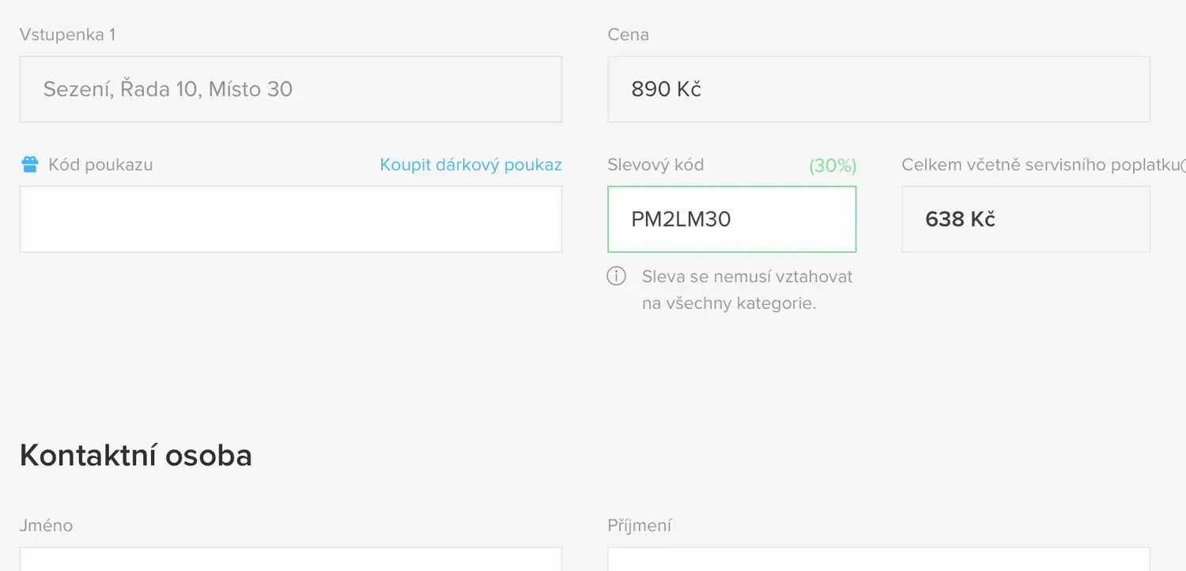This screenshot has height=571, width=1186.
Task: Click the Kontaktní osoba section heading
Action: pyautogui.click(x=136, y=456)
